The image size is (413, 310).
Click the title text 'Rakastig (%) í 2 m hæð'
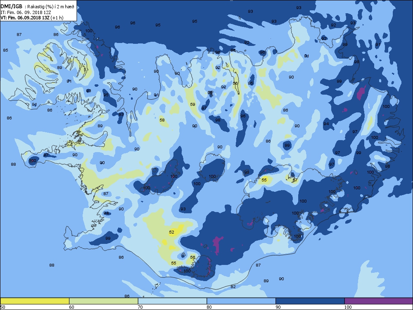click(51, 7)
